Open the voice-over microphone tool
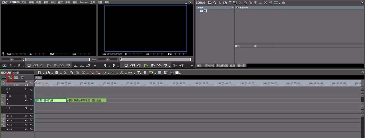Screen dimensions: 365x138 (x=145, y=73)
